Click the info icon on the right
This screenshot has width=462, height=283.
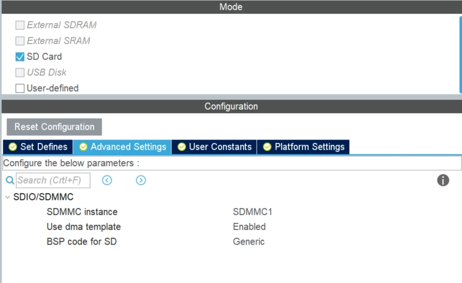pyautogui.click(x=443, y=180)
